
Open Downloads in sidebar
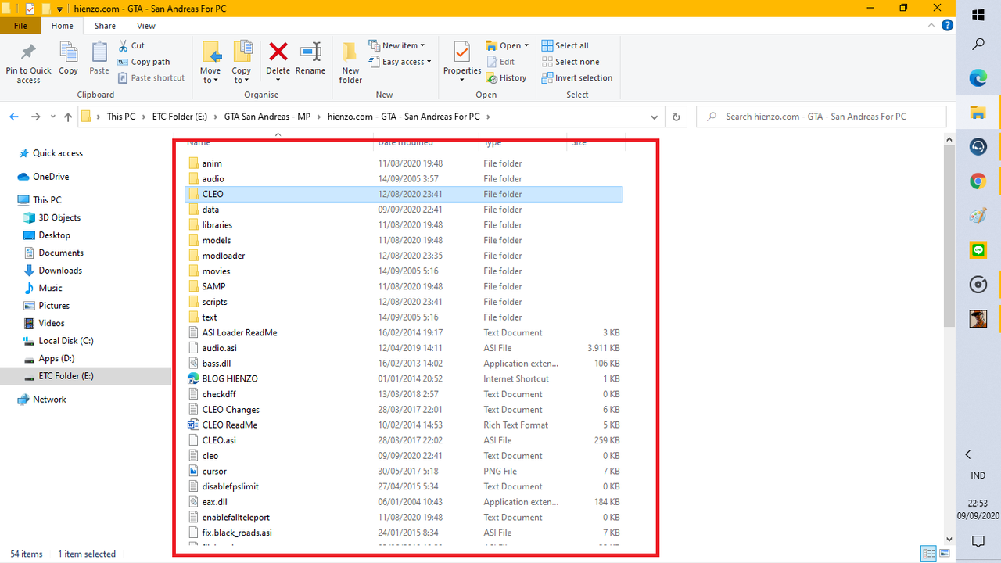point(60,271)
